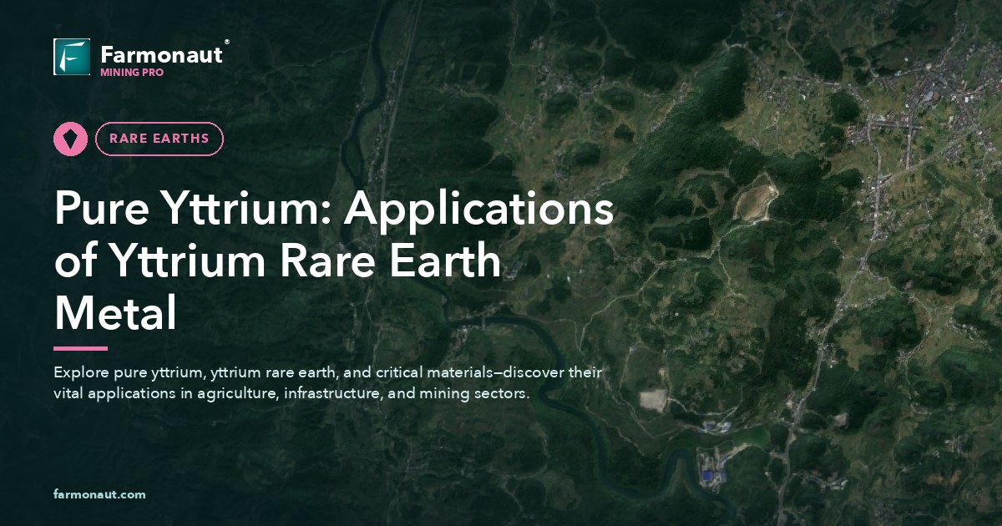Click the headline 'Pure Yttrium: Applications of Yttrium Rare Earth Metal'

(334, 261)
